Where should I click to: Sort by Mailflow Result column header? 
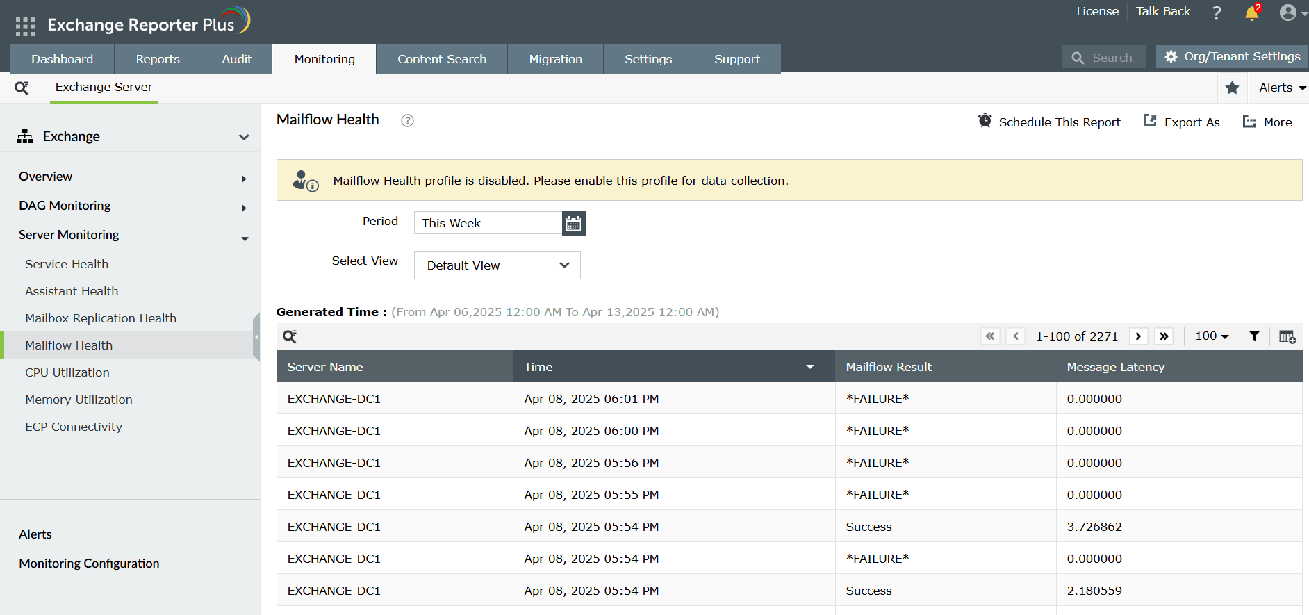click(946, 367)
